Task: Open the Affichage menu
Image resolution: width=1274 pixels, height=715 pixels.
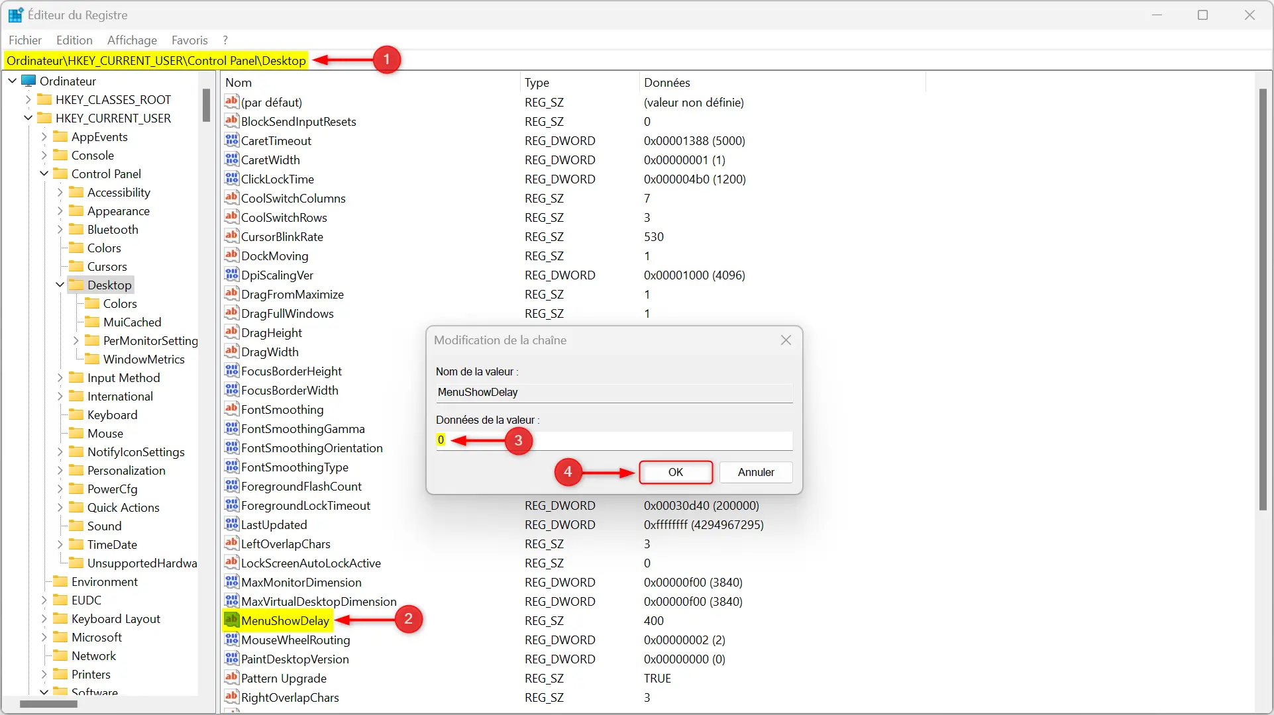Action: point(132,40)
